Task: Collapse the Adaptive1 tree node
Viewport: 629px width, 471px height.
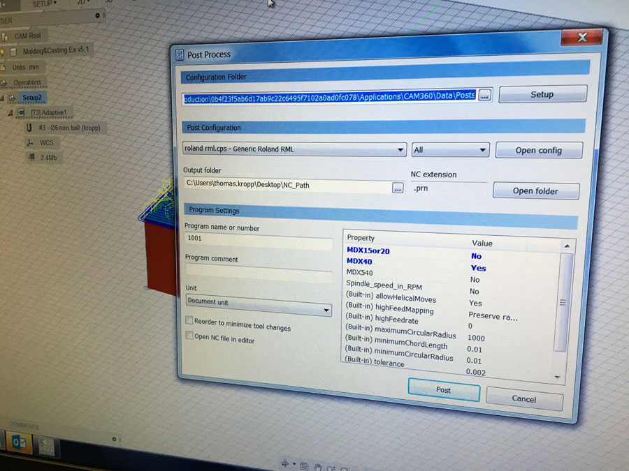Action: (10, 113)
